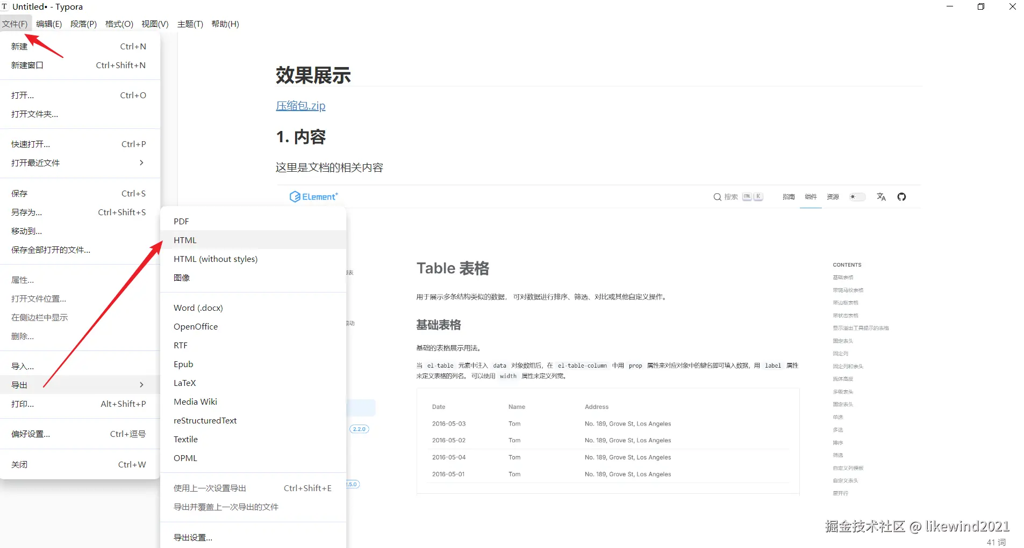This screenshot has height=548, width=1024.
Task: Open the 主题(T) menu
Action: pos(190,24)
